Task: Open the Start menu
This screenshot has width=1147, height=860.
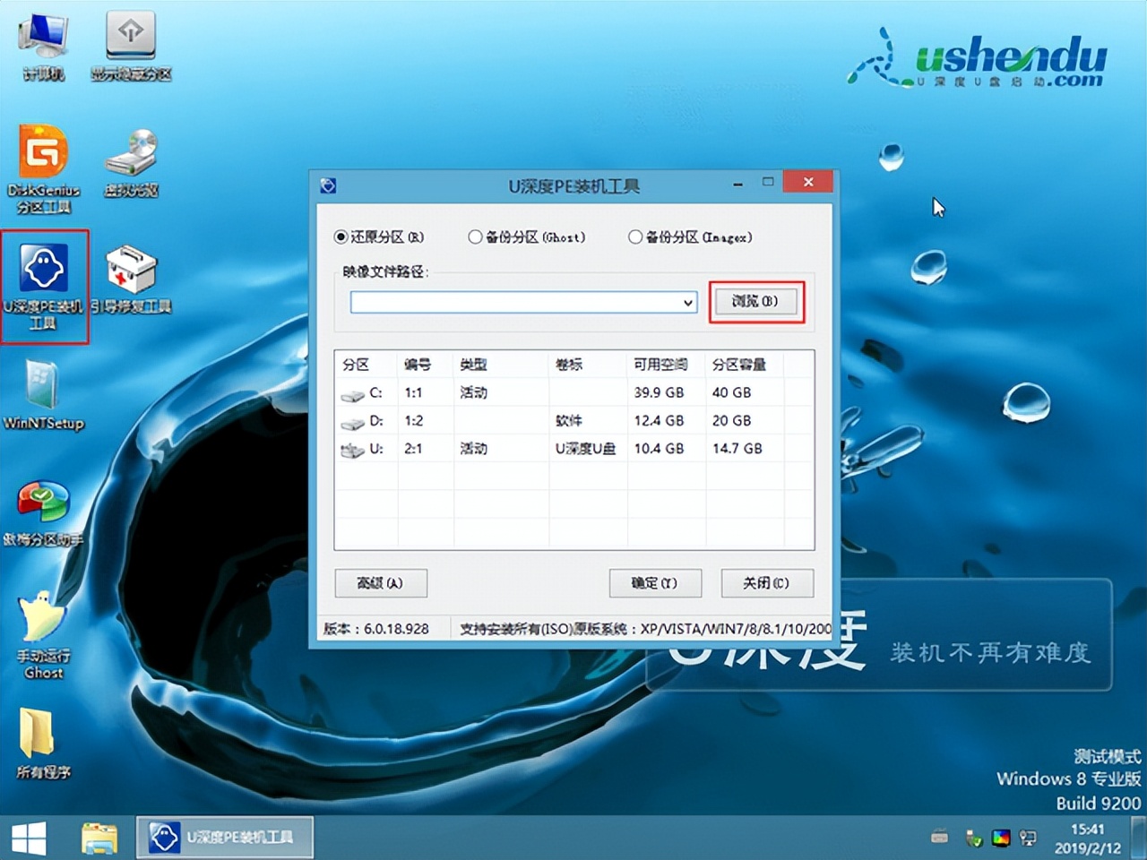Action: click(29, 836)
